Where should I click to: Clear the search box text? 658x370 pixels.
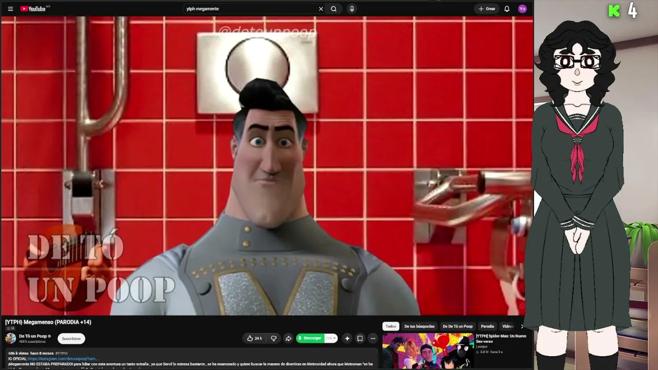pyautogui.click(x=321, y=9)
